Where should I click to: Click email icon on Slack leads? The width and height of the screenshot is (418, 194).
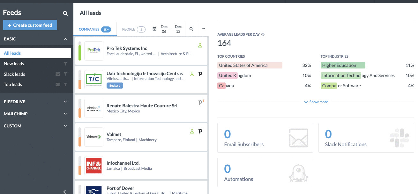click(58, 74)
